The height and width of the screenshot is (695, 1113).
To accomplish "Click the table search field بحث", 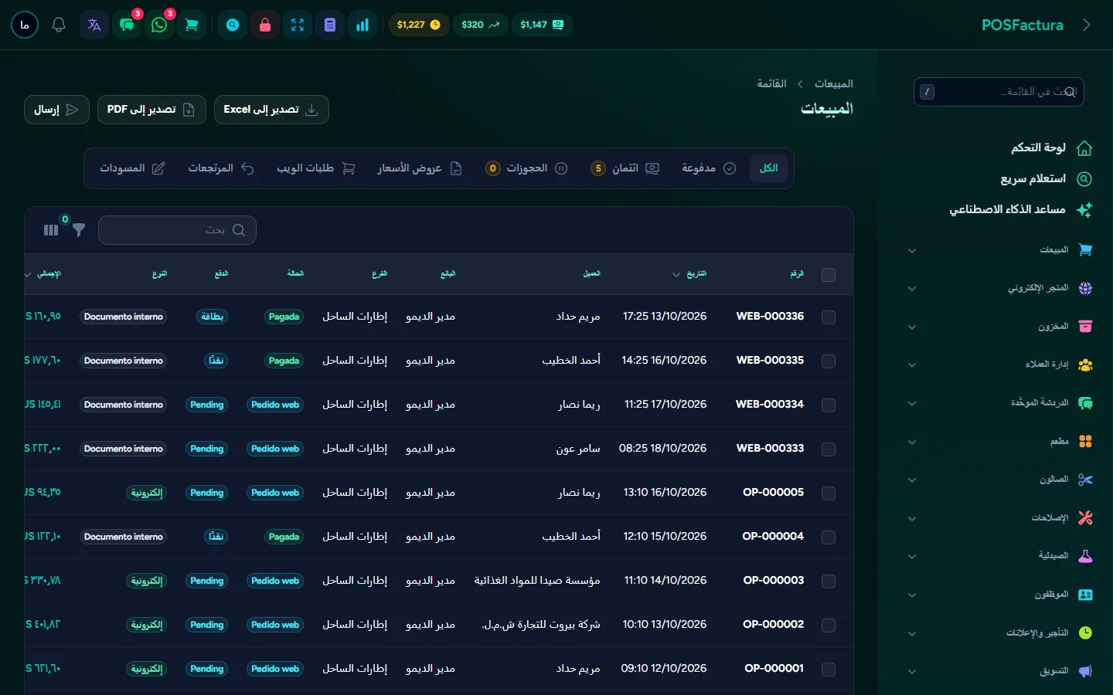I will point(177,230).
